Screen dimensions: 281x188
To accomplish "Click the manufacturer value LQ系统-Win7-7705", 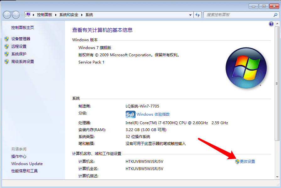I will [142, 106].
